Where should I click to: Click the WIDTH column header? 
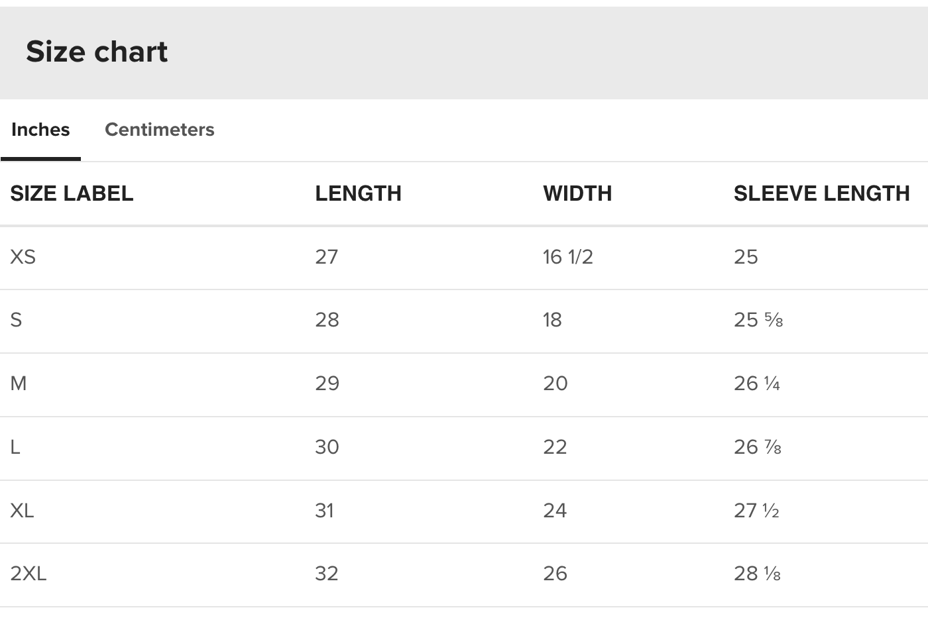tap(577, 193)
